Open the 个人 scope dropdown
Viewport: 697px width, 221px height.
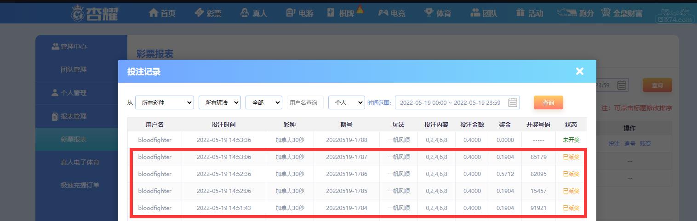(347, 102)
